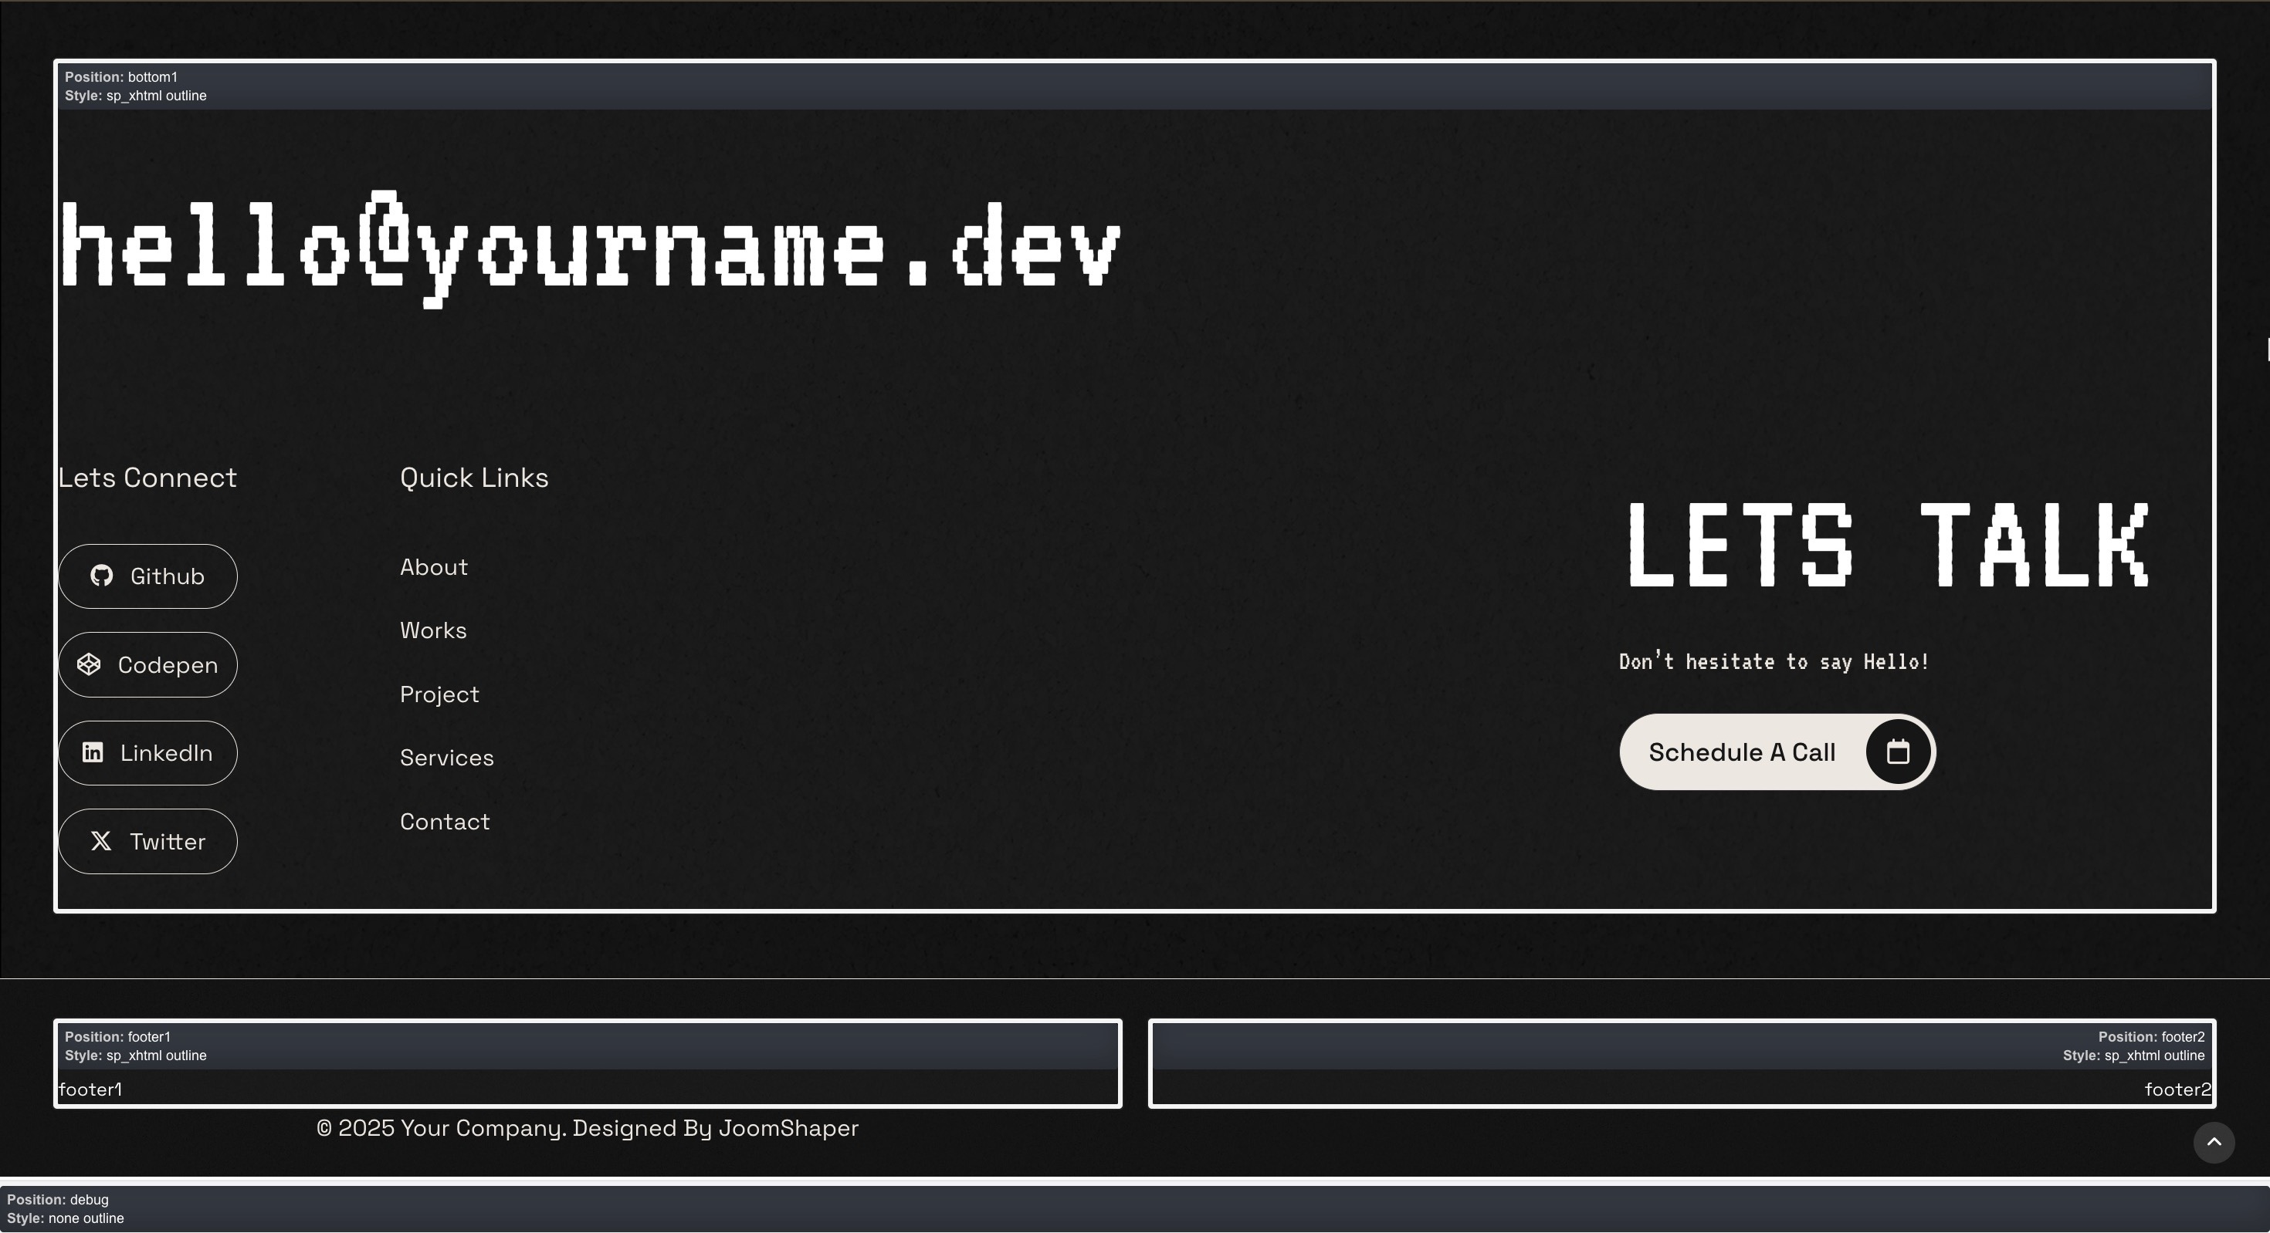Viewport: 2270px width, 1233px height.
Task: Navigate to the Services link
Action: 447,758
